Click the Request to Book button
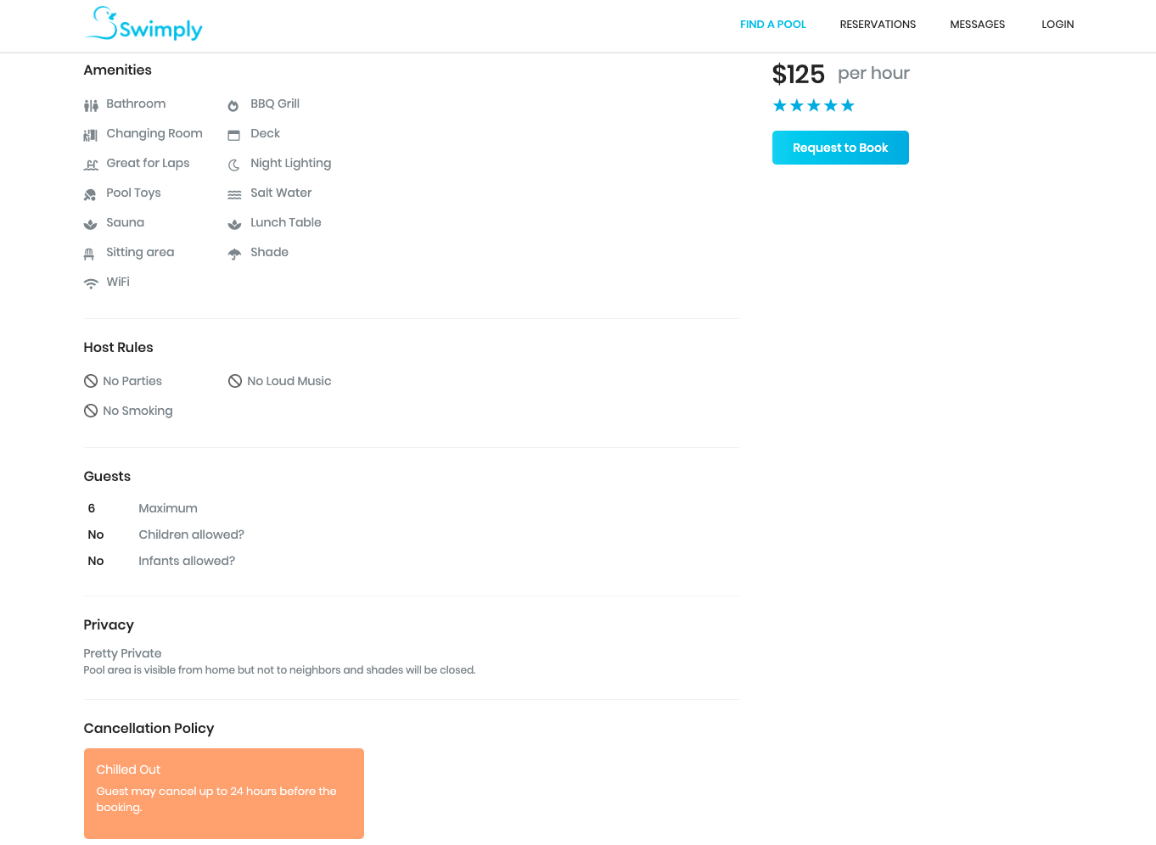This screenshot has width=1156, height=845. click(x=840, y=148)
